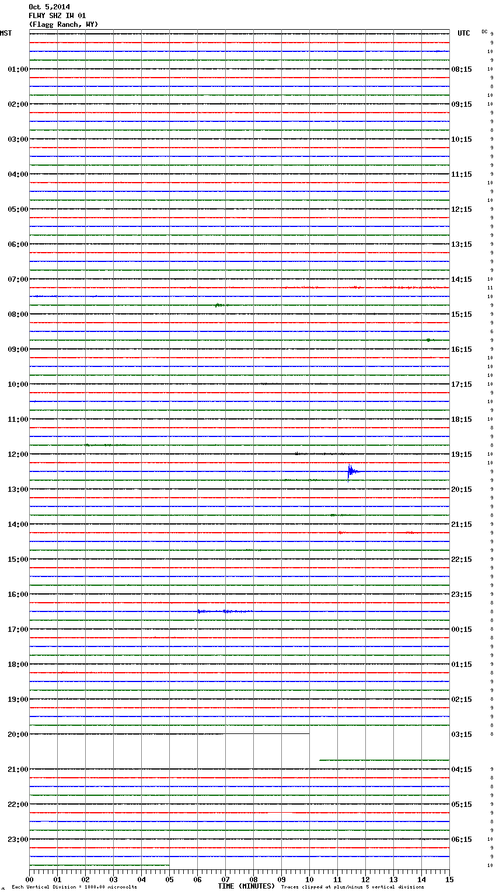496x895 pixels.
Task: Click the bottom x-axis minute label "00"
Action: coord(29,879)
